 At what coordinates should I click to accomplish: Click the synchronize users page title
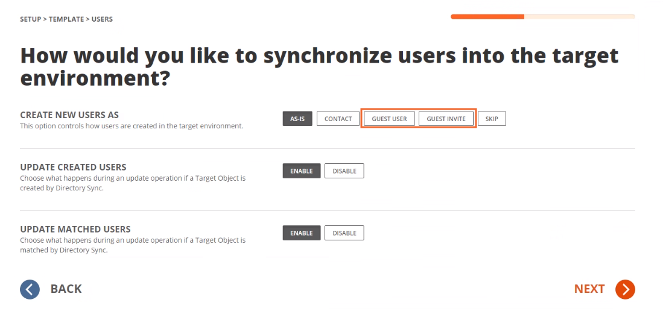(319, 66)
